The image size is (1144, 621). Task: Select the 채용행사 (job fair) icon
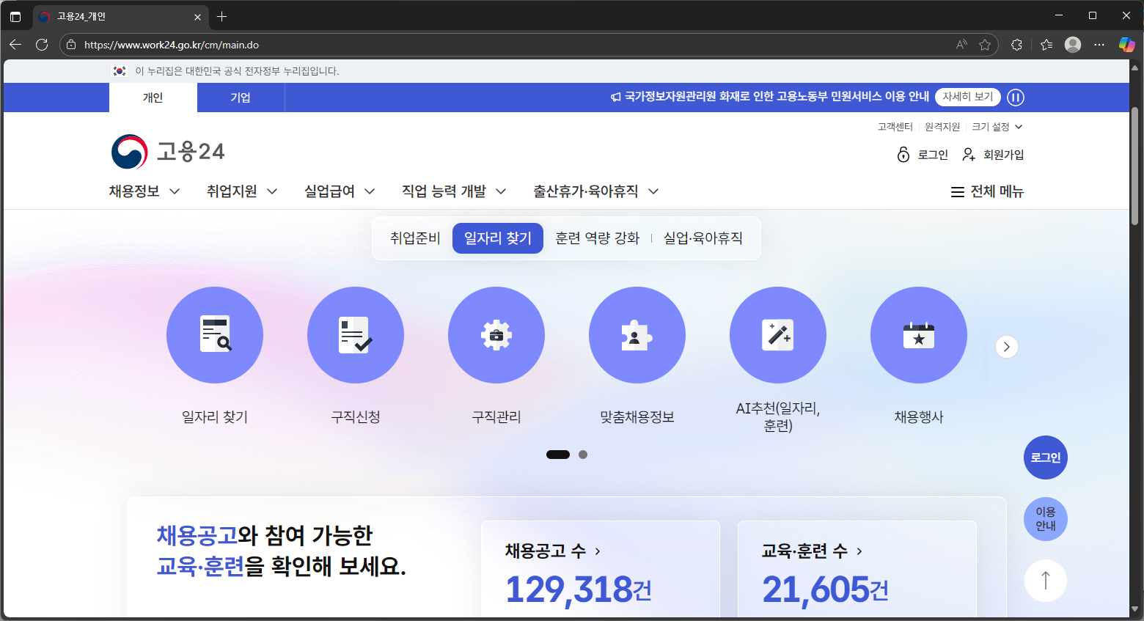point(919,334)
